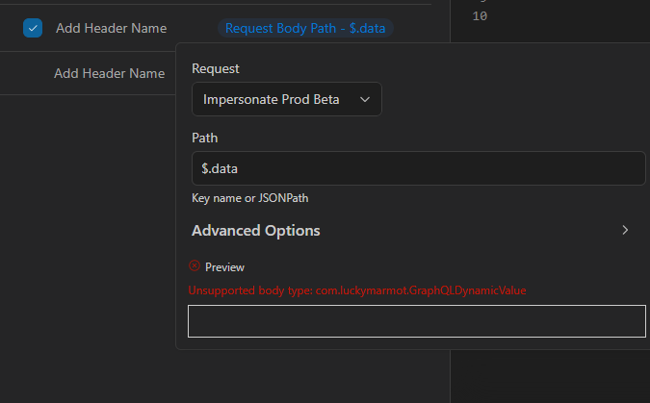Uncheck the enabled header row checkbox
Screen dimensions: 650x403
pos(33,28)
